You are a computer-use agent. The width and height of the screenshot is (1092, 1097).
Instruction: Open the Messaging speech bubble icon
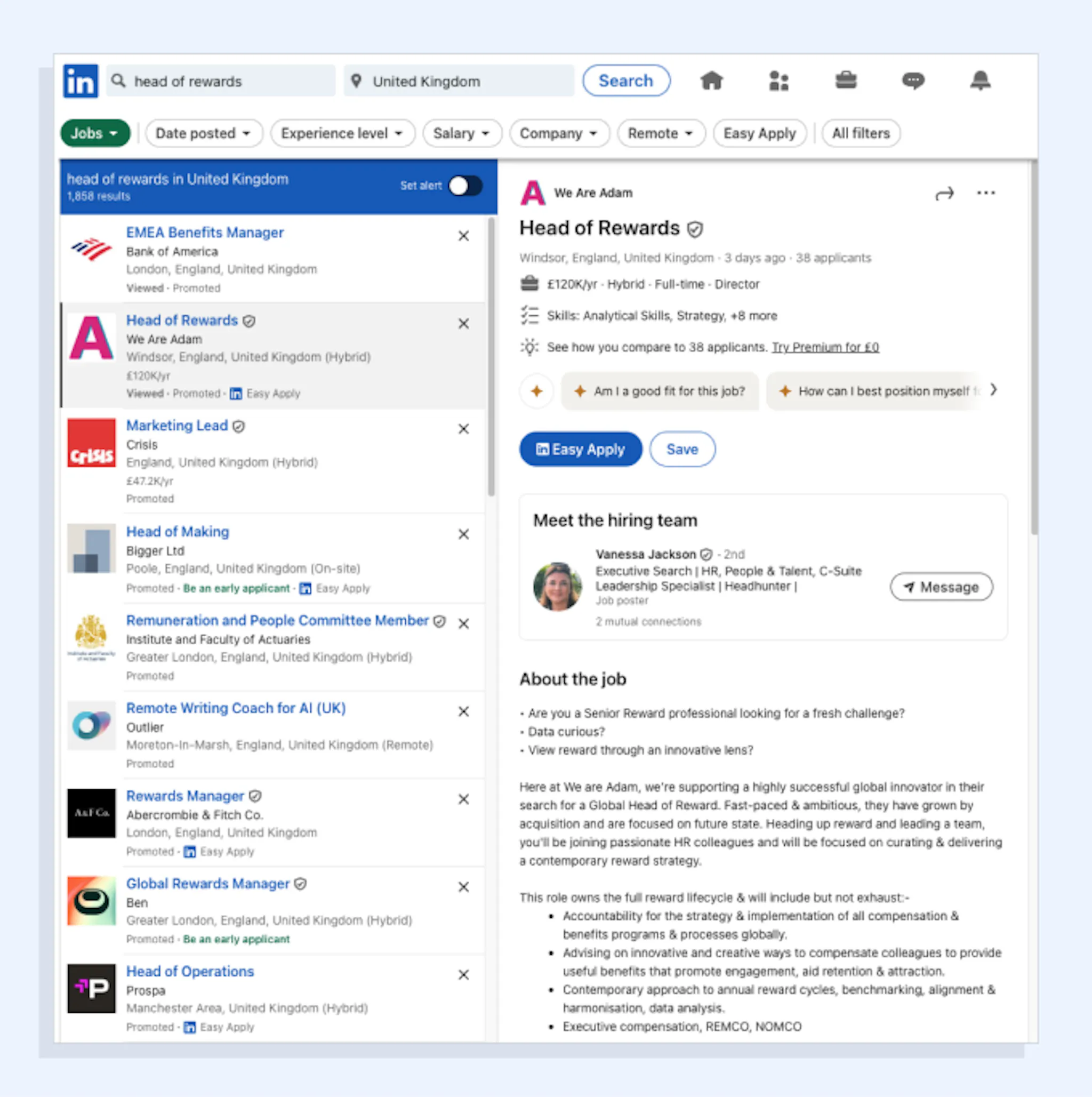[913, 81]
